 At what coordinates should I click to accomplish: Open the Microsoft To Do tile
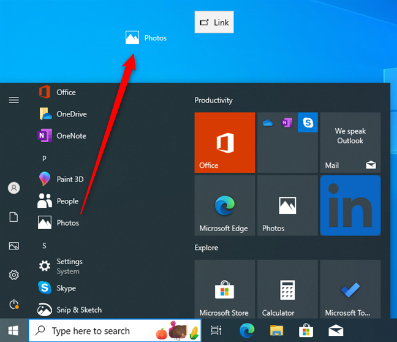tap(350, 289)
